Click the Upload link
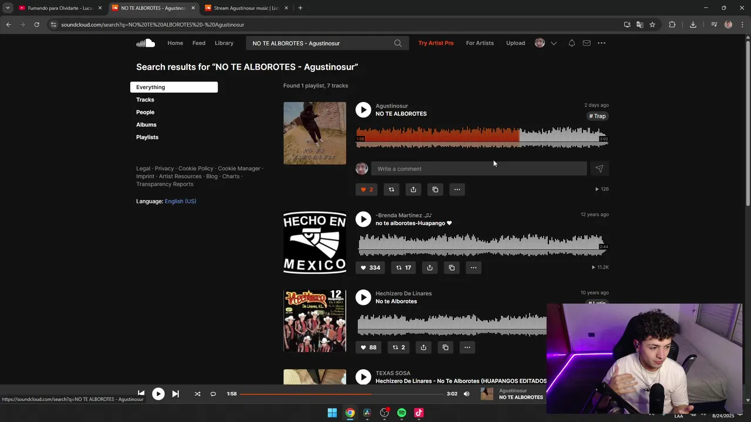Screen dimensions: 751x422 click(x=516, y=43)
